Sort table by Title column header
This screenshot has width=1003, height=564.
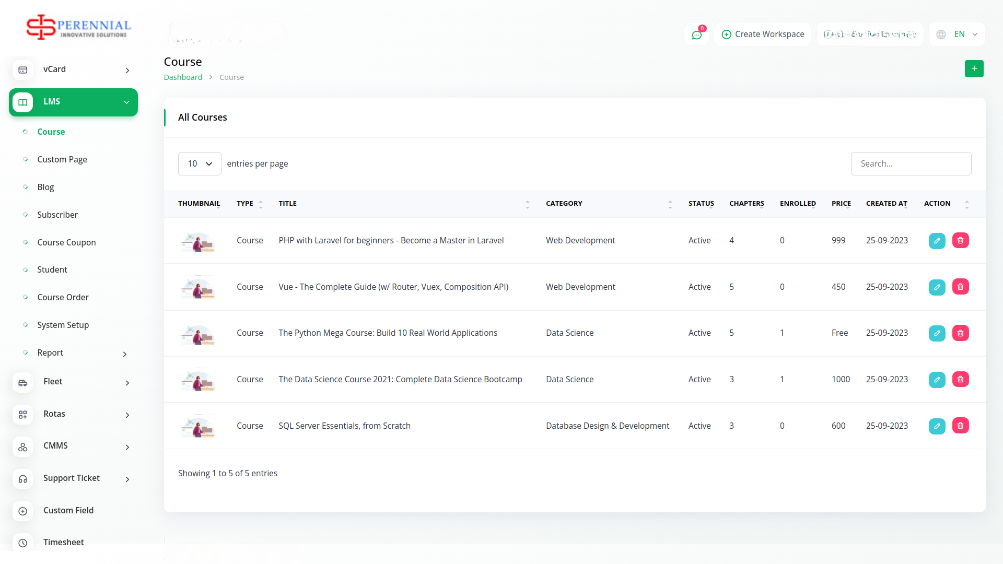tap(287, 204)
